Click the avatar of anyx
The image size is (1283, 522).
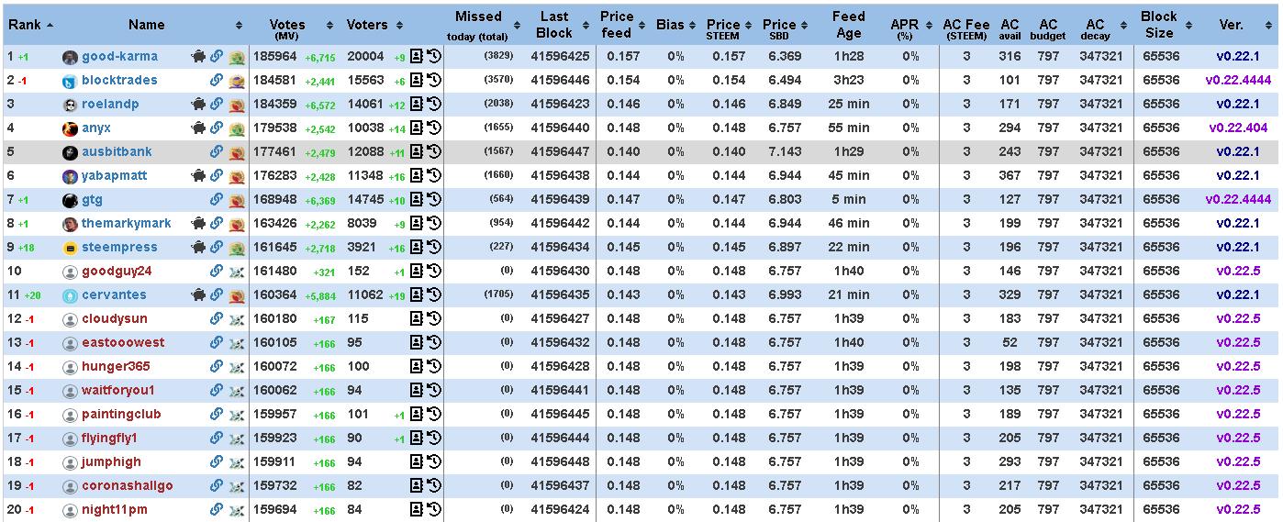coord(70,128)
